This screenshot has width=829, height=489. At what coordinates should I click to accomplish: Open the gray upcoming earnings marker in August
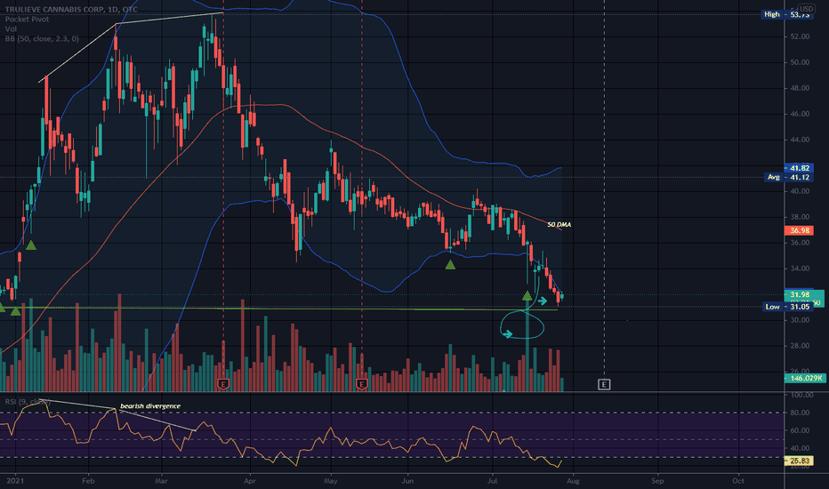[x=604, y=384]
